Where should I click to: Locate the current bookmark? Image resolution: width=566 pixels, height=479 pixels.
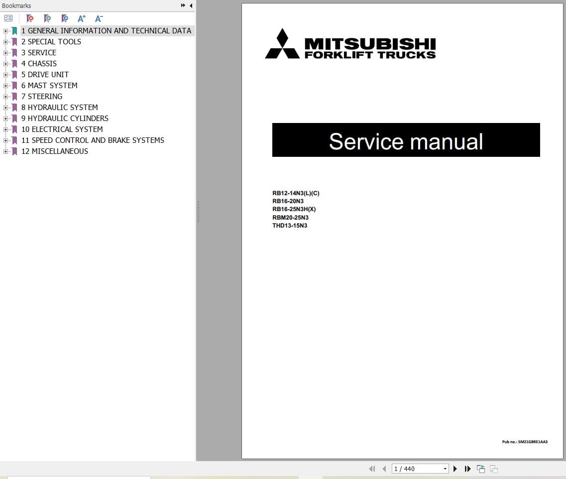pos(65,18)
